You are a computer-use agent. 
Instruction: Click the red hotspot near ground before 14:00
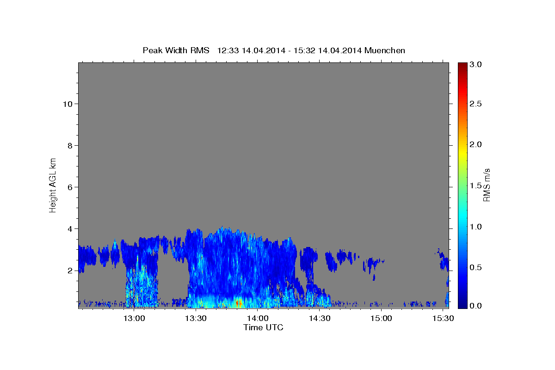pyautogui.click(x=238, y=303)
